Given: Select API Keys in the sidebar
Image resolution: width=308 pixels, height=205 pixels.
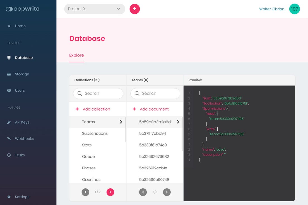Looking at the screenshot, I should (x=22, y=122).
